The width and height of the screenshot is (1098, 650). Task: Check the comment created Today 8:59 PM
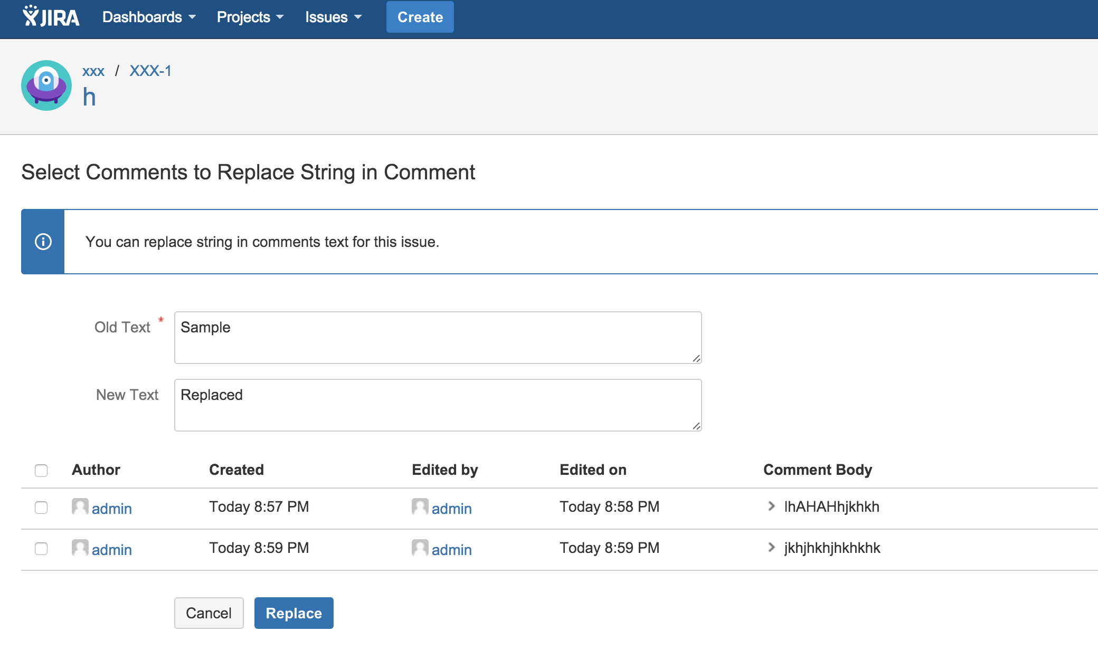click(41, 549)
